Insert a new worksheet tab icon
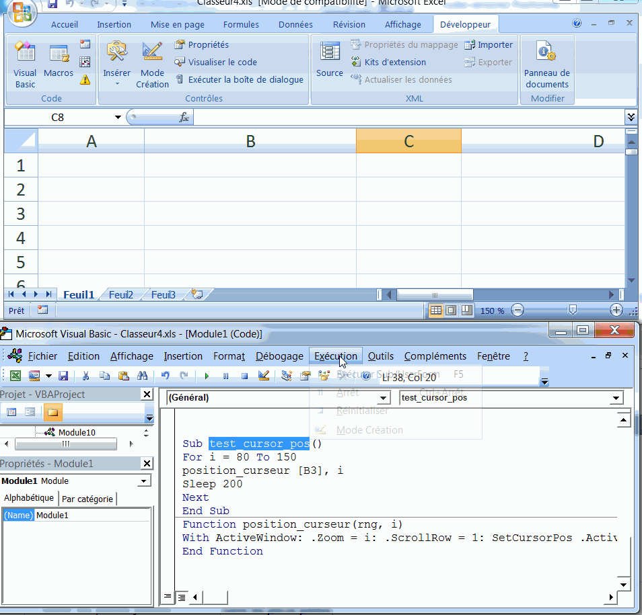Image resolution: width=642 pixels, height=615 pixels. pyautogui.click(x=197, y=294)
